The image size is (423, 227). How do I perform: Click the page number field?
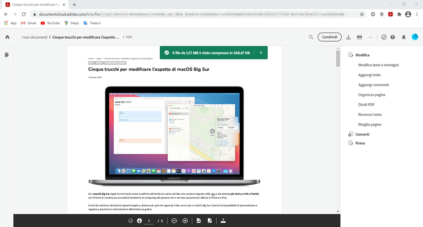point(149,221)
